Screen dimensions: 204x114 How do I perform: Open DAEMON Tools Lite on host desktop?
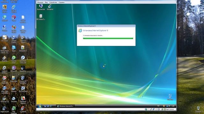[23, 60]
